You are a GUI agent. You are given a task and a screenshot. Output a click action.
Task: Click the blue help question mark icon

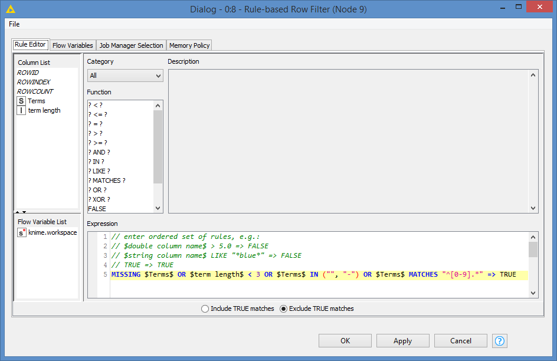pos(499,341)
